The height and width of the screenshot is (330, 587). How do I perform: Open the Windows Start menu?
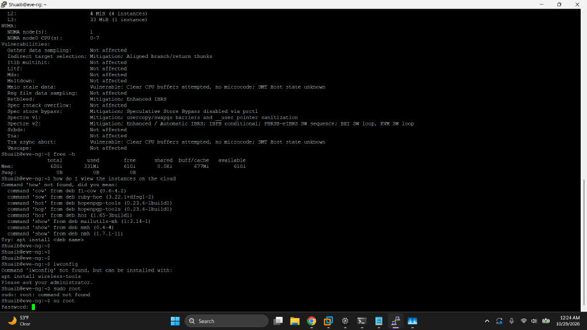(175, 321)
